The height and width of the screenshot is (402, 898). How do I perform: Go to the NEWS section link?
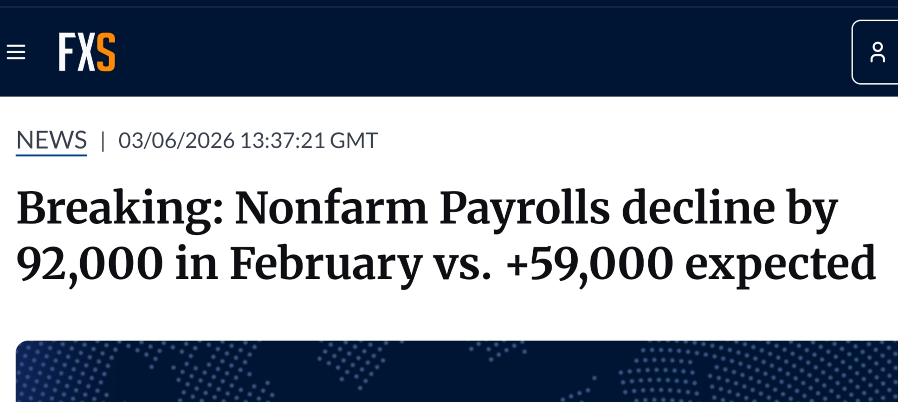[x=52, y=140]
